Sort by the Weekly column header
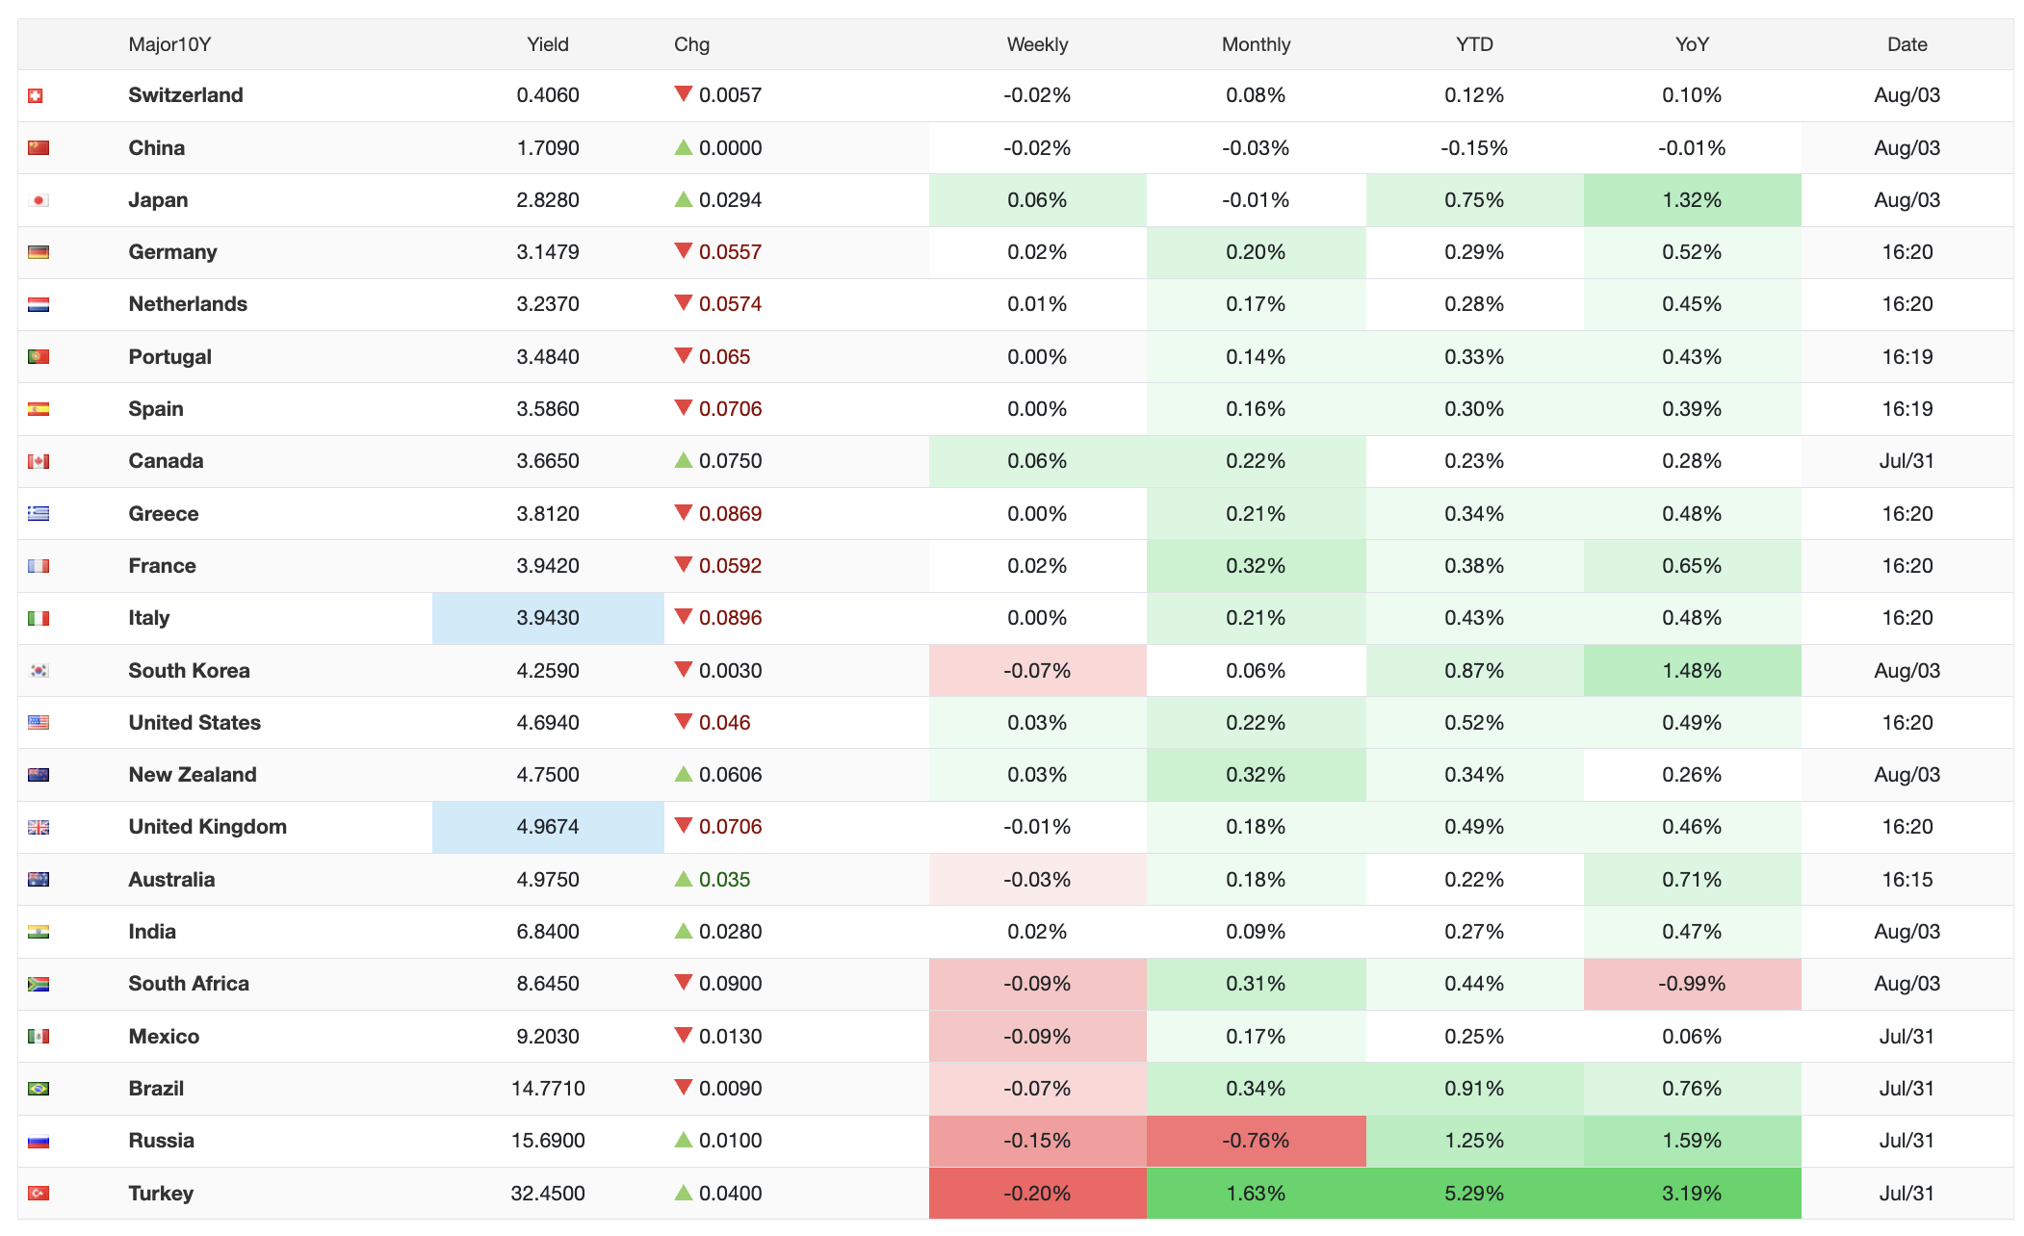Image resolution: width=2024 pixels, height=1236 pixels. (x=1037, y=44)
